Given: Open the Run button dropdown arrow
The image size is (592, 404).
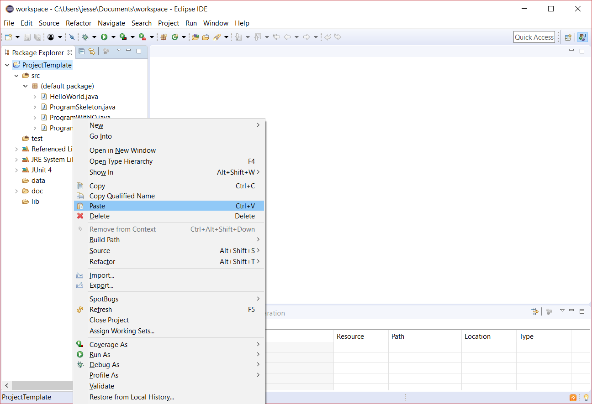Looking at the screenshot, I should pyautogui.click(x=113, y=37).
